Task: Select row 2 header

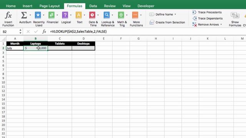Action: [x=3, y=48]
